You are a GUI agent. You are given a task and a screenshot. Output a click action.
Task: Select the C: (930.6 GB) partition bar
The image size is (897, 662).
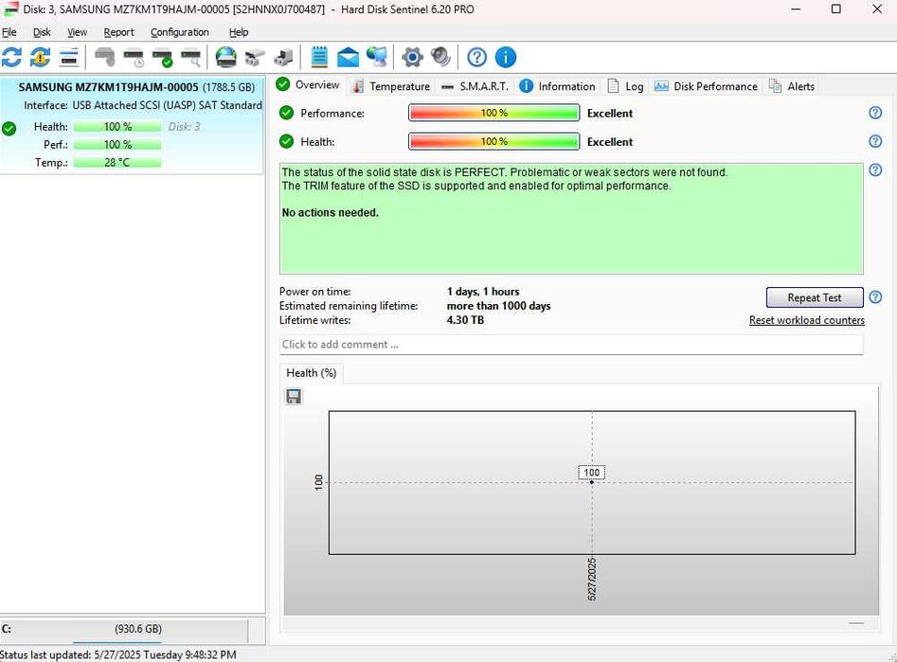124,630
